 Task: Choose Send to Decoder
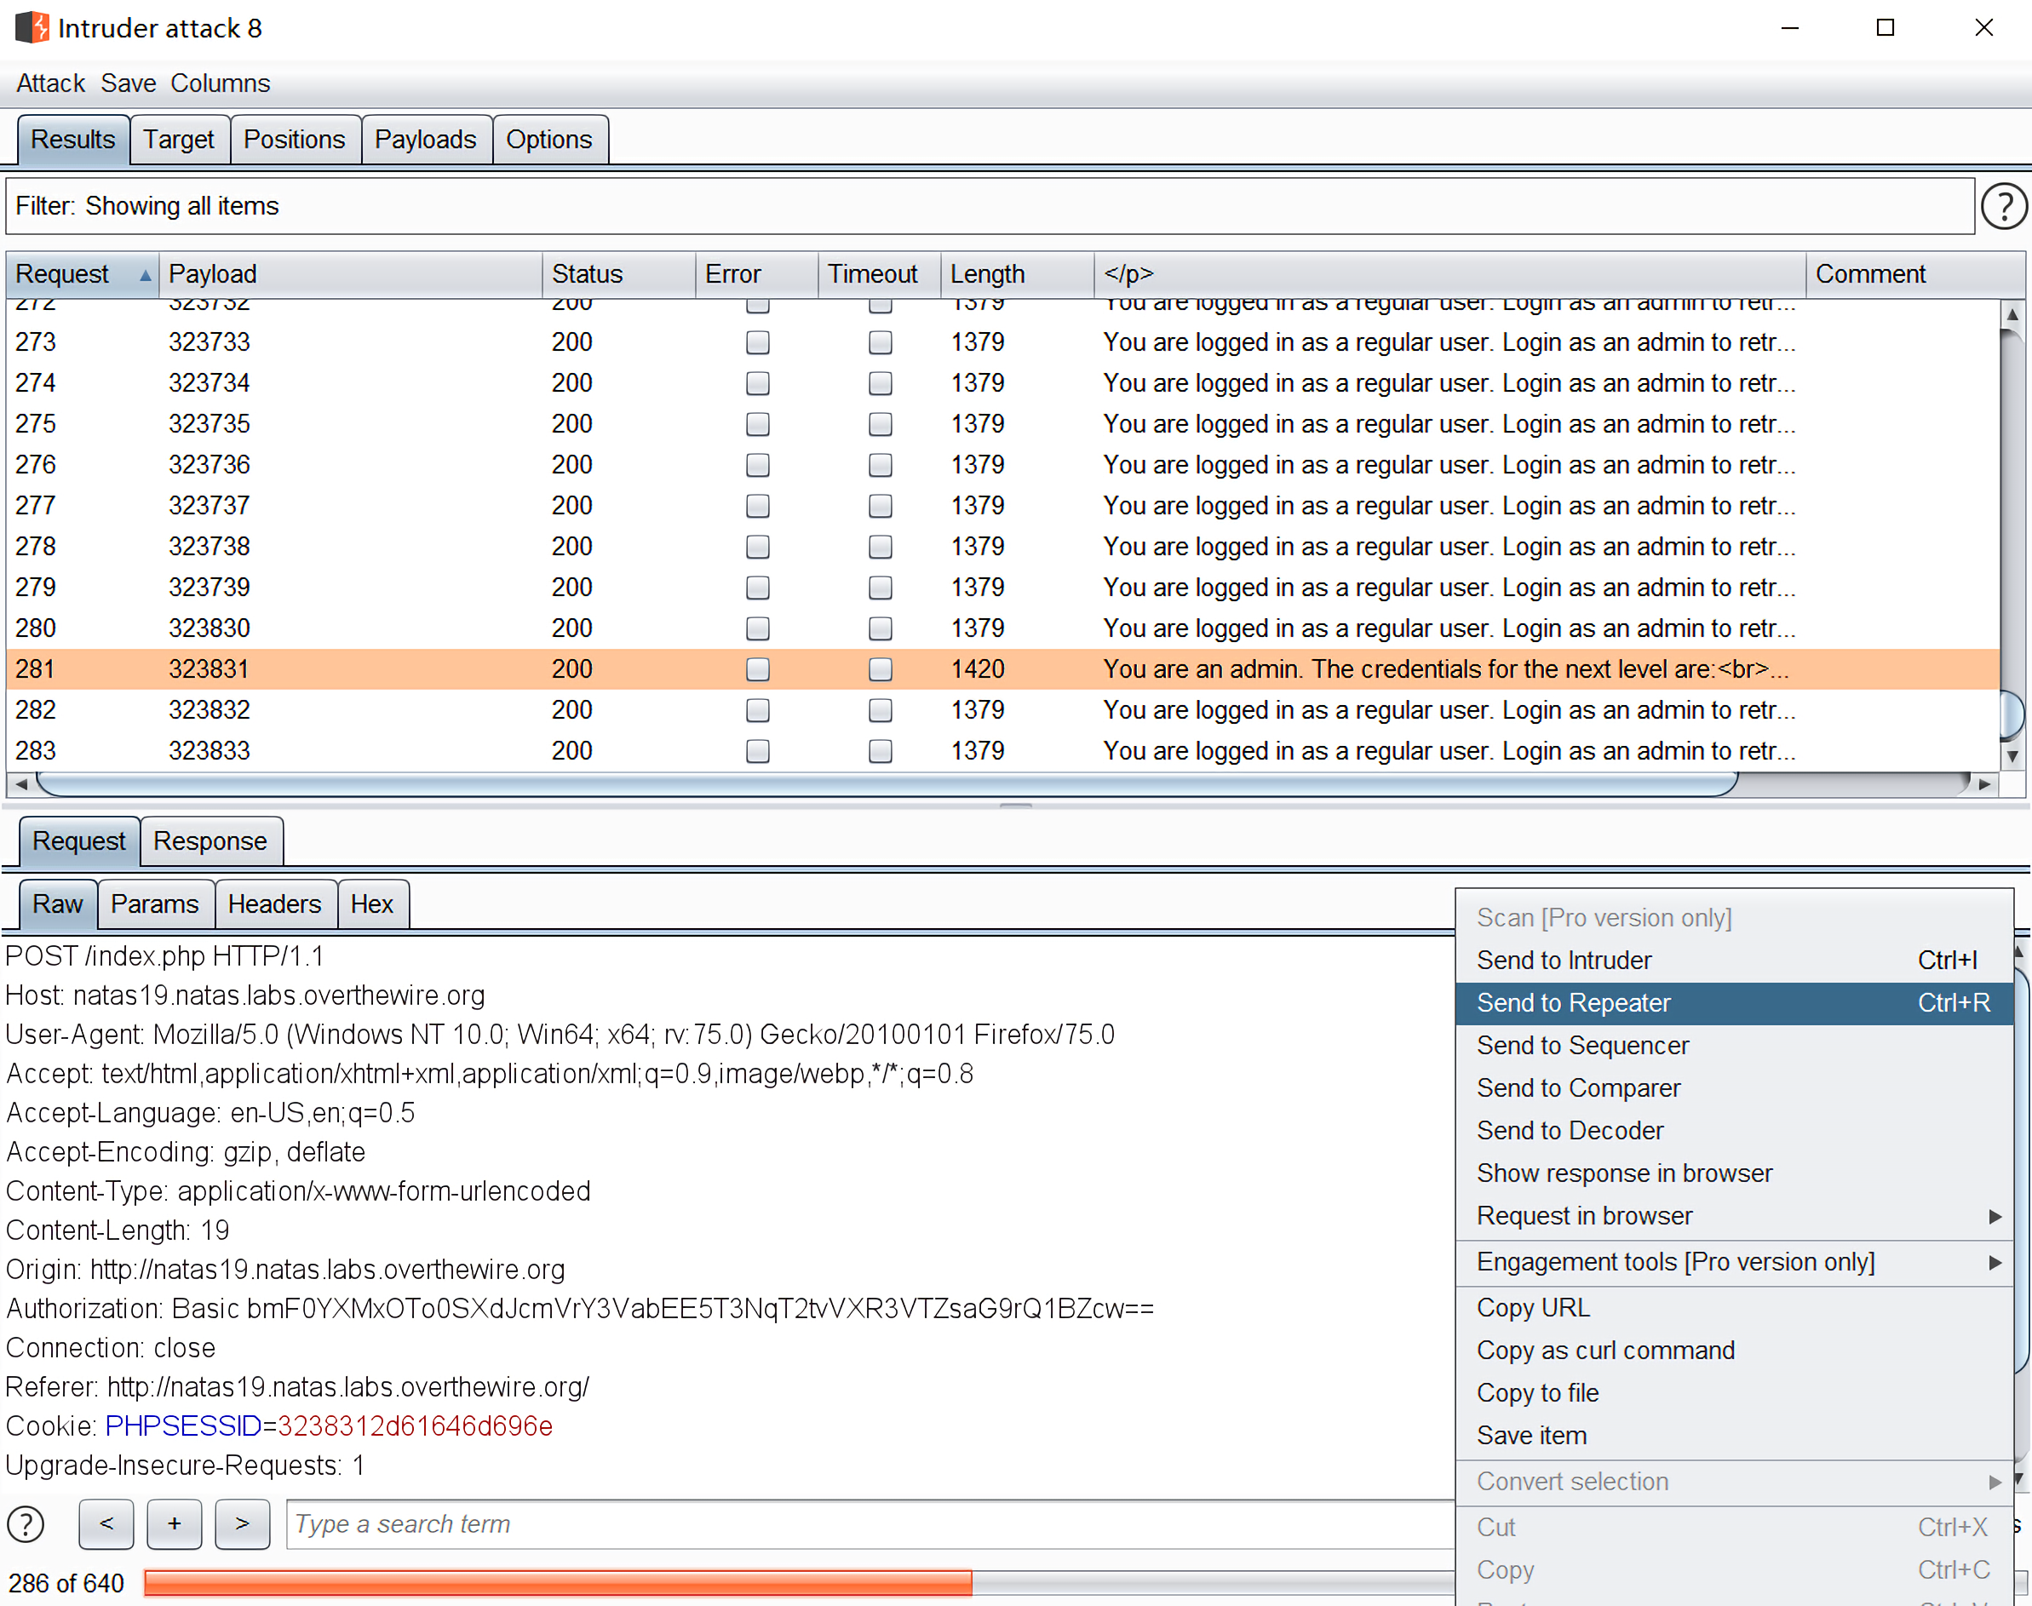pyautogui.click(x=1734, y=1130)
